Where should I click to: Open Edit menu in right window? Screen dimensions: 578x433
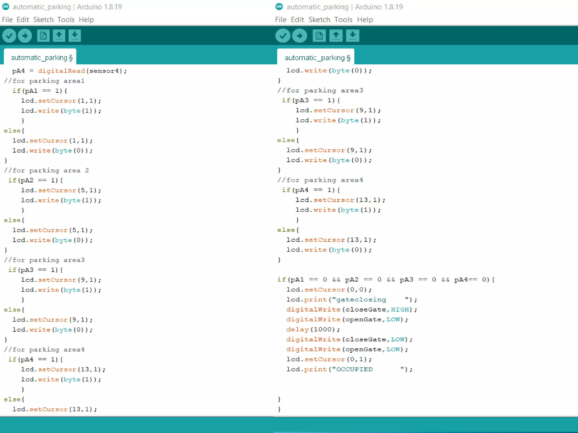pos(297,20)
